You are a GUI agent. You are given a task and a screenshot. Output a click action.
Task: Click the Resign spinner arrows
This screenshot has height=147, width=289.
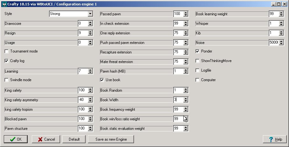pos(90,33)
